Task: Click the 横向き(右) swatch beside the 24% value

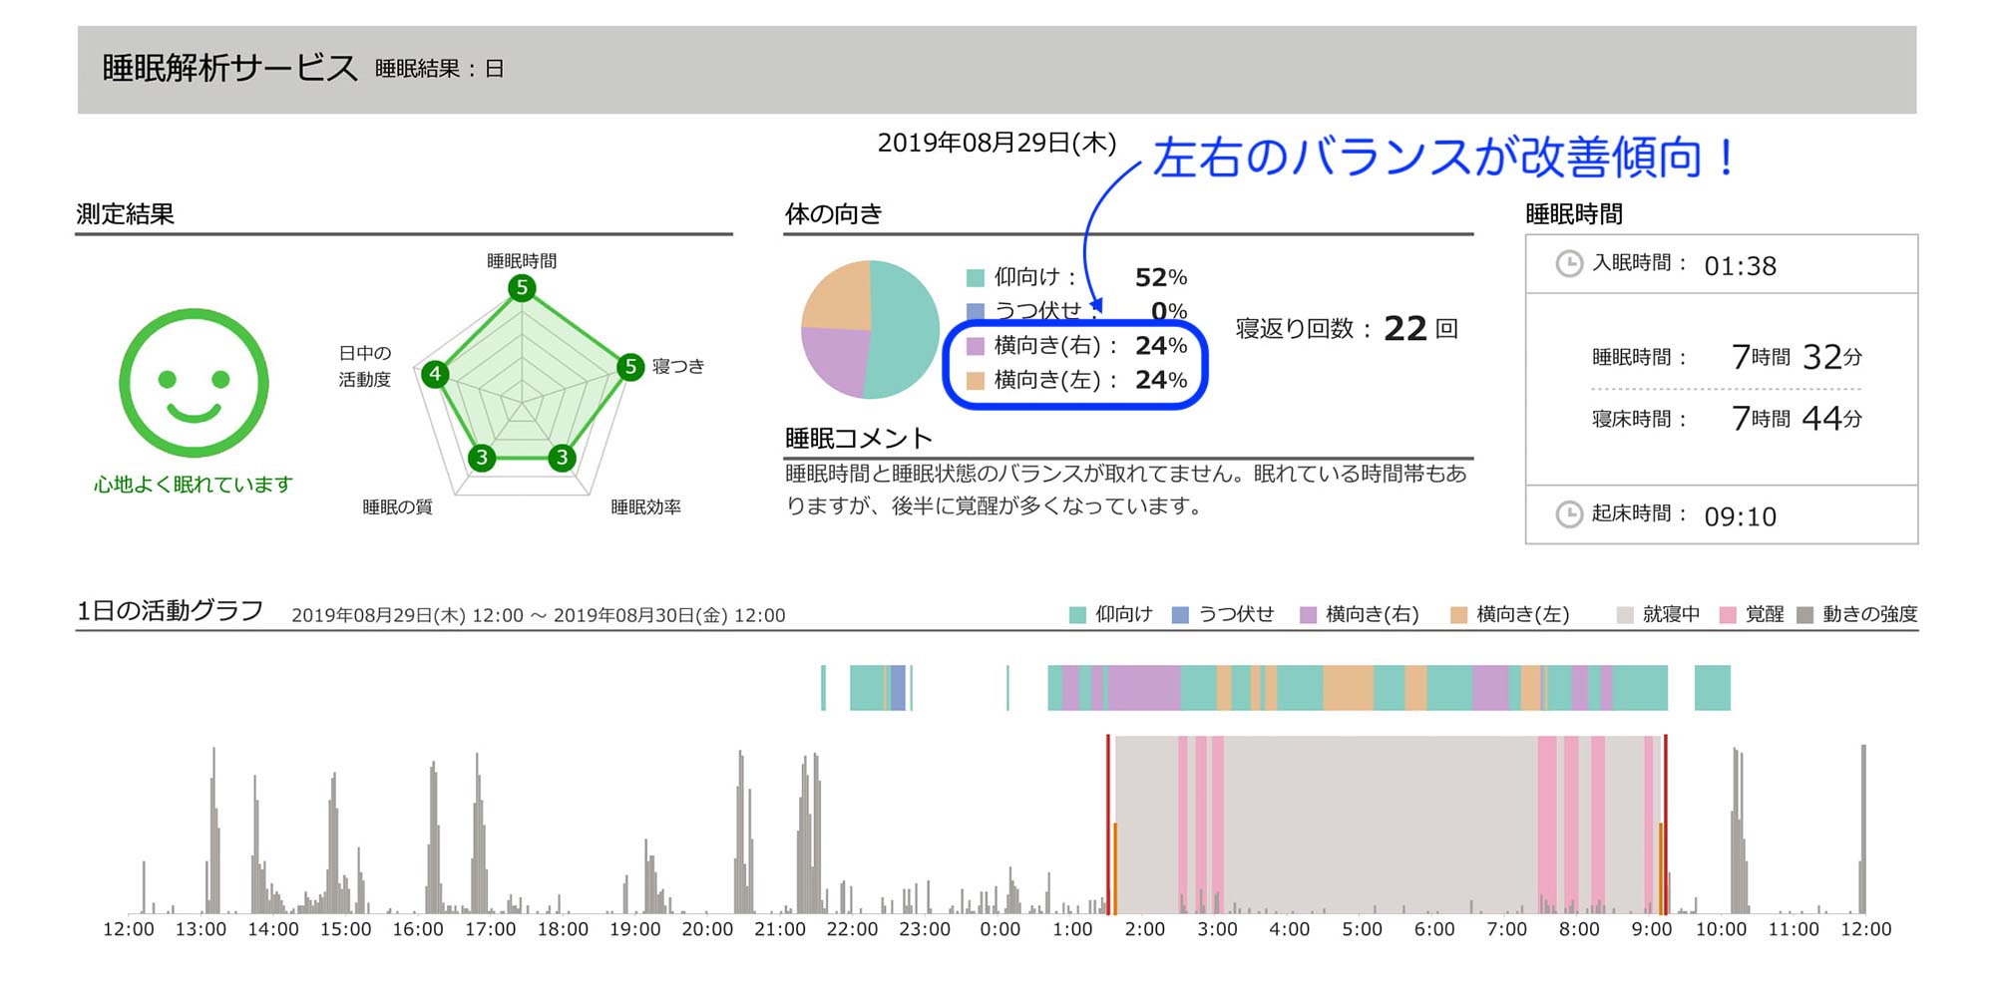Action: pos(976,346)
